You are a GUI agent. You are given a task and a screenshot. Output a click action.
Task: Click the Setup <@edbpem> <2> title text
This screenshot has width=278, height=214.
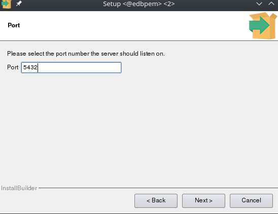pyautogui.click(x=139, y=4)
